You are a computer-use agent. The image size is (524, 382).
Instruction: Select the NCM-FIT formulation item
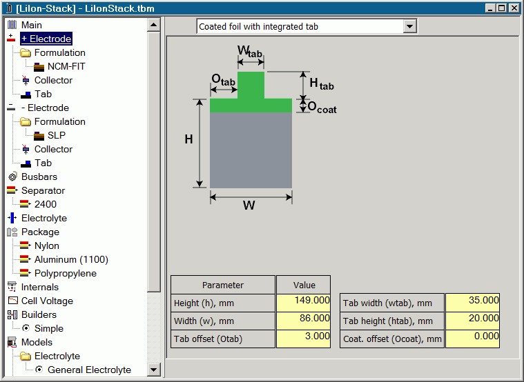tap(66, 66)
